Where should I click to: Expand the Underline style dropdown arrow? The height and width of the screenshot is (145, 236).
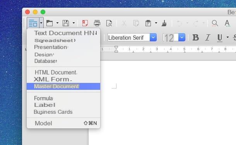coord(227,37)
